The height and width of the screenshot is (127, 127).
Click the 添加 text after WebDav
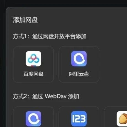coord(74,96)
